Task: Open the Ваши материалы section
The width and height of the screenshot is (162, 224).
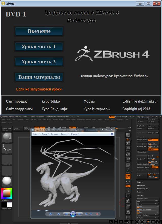Action: 39,77
